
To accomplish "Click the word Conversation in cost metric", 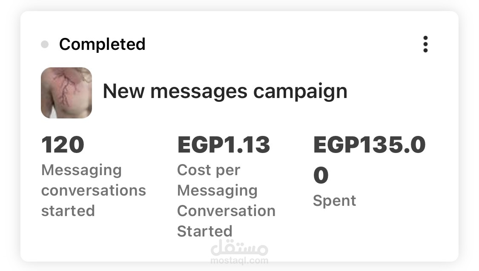I will click(x=227, y=211).
